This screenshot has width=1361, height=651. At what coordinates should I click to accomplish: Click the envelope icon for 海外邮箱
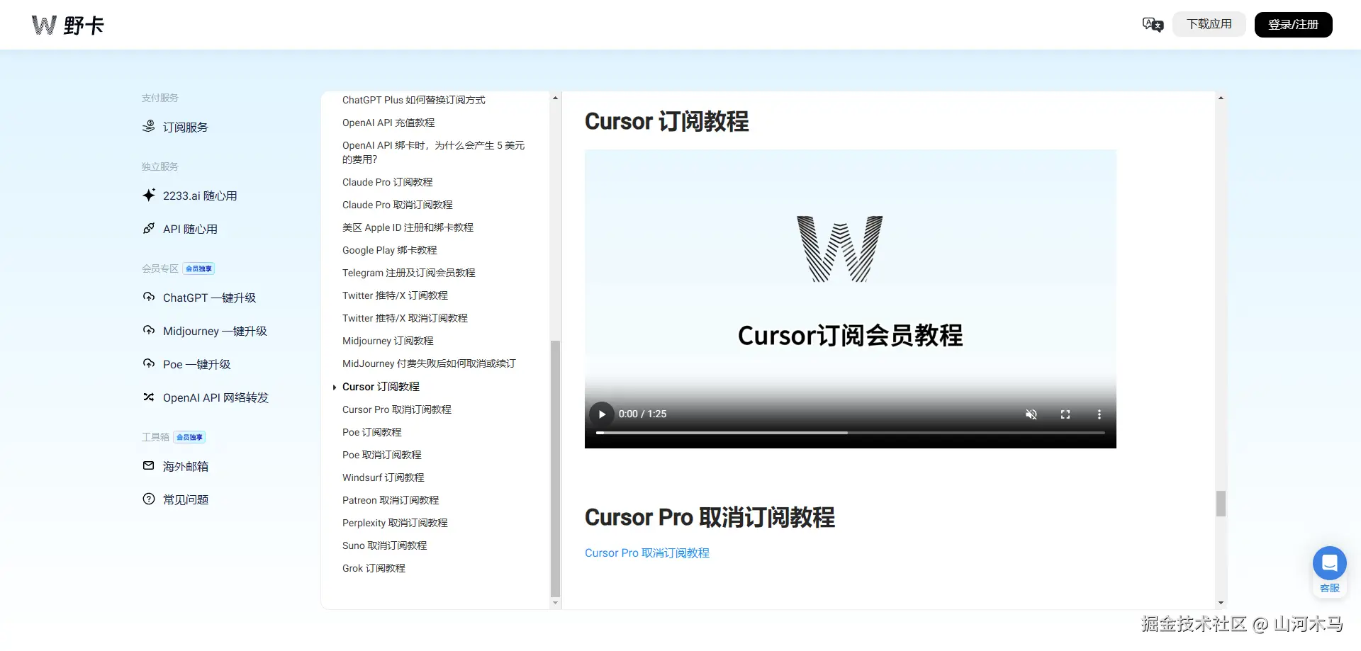[x=149, y=465]
